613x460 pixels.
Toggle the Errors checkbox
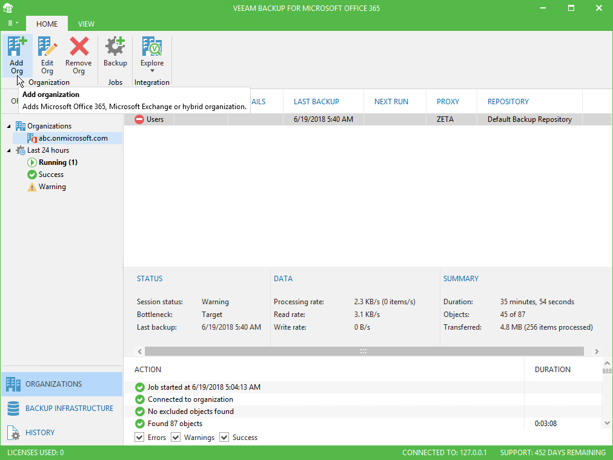pos(139,437)
